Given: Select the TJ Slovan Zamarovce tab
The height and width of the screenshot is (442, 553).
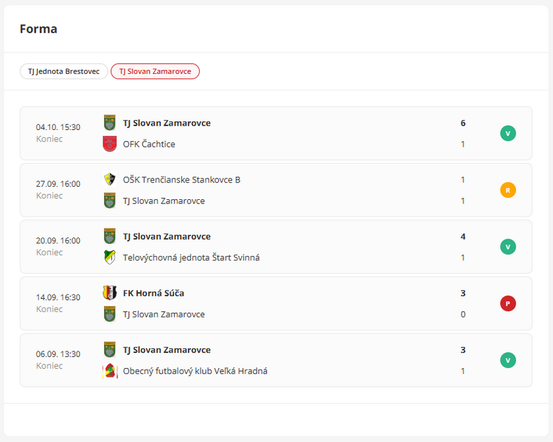Looking at the screenshot, I should [155, 72].
